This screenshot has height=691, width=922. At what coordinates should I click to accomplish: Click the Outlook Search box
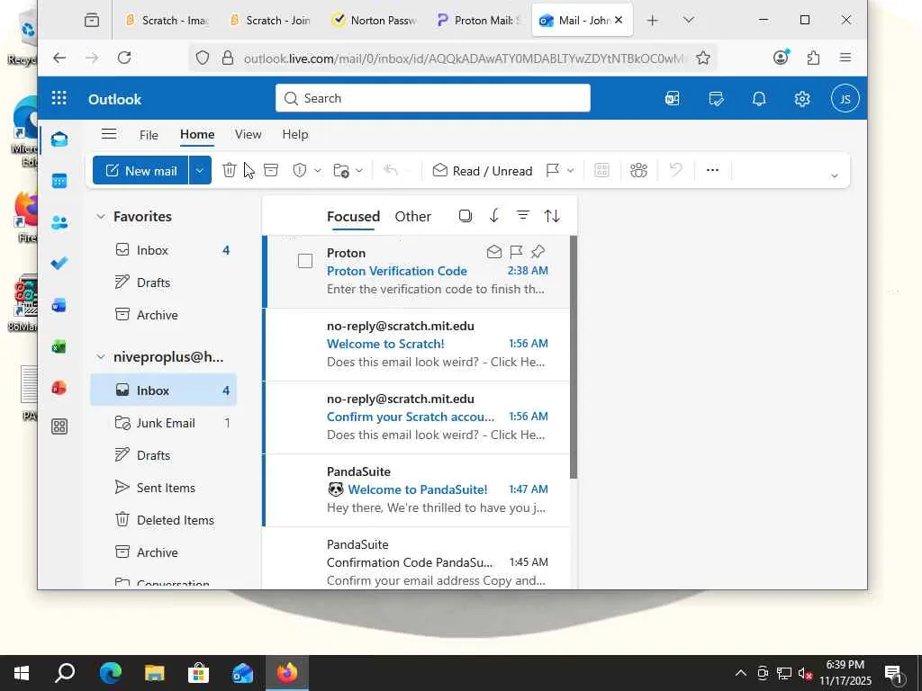coord(433,98)
